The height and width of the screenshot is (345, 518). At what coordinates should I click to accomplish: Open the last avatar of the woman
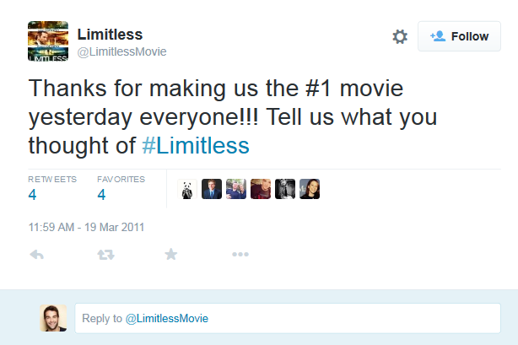click(310, 189)
